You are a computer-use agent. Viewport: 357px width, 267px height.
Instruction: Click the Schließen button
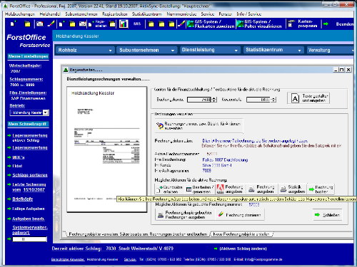(328, 215)
